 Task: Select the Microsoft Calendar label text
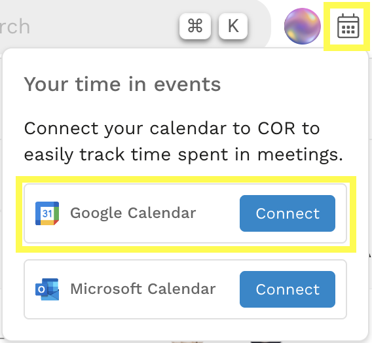(143, 289)
